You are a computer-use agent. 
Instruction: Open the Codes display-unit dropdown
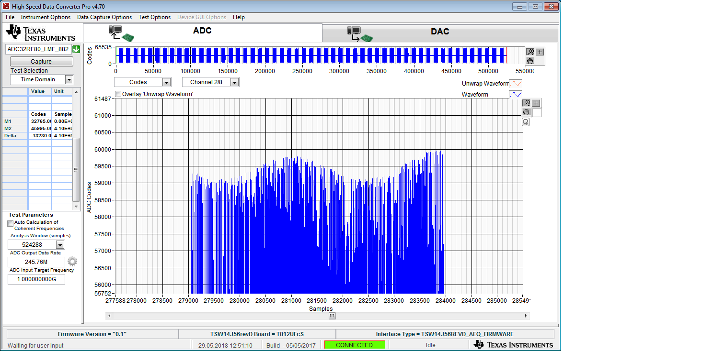pyautogui.click(x=166, y=82)
